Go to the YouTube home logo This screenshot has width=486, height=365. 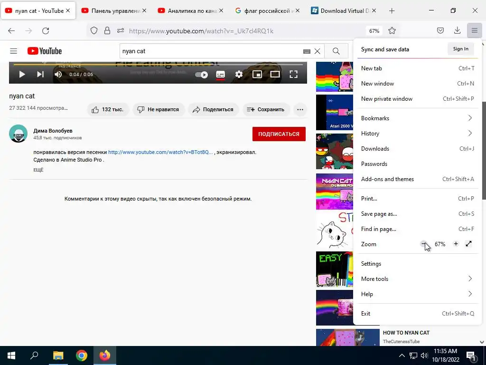[x=45, y=51]
